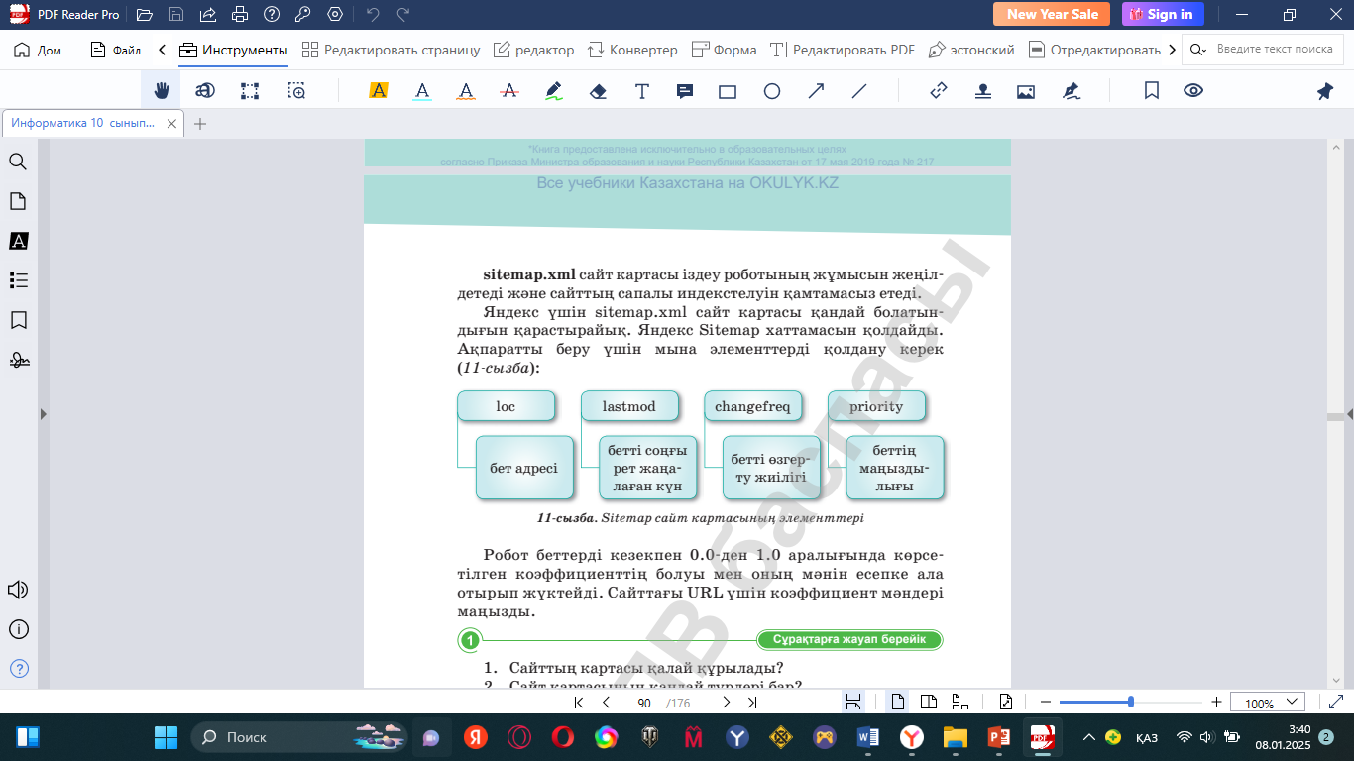This screenshot has width=1354, height=761.
Task: Switch to two-page view
Action: click(x=929, y=703)
